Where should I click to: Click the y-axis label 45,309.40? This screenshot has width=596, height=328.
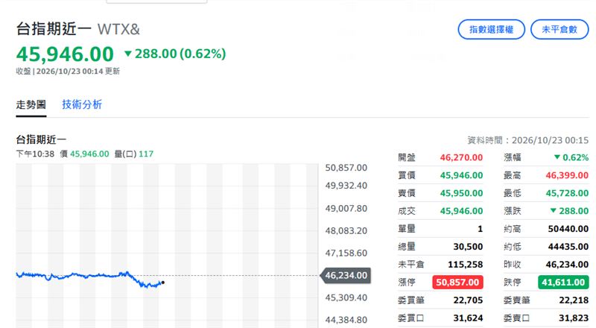pyautogui.click(x=346, y=297)
